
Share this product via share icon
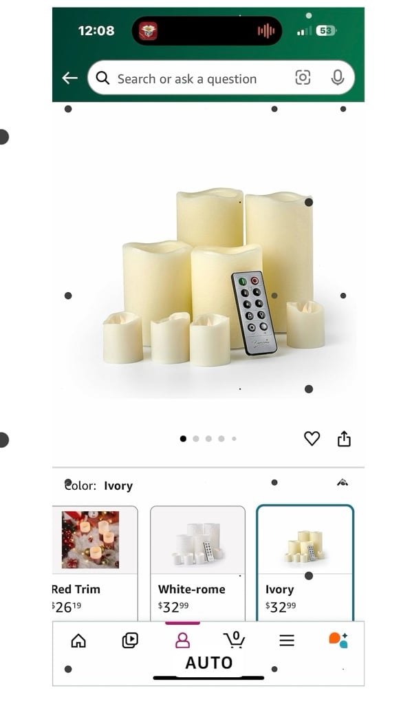tap(344, 438)
